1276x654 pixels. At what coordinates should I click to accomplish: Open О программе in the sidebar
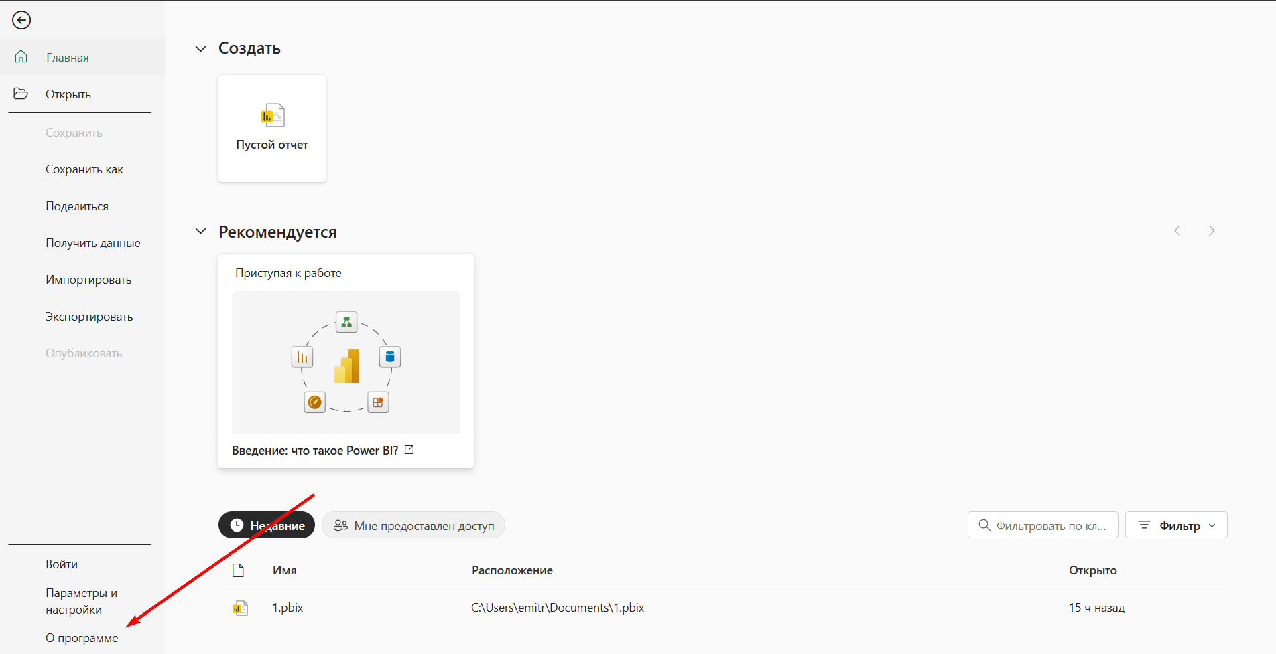pos(82,638)
